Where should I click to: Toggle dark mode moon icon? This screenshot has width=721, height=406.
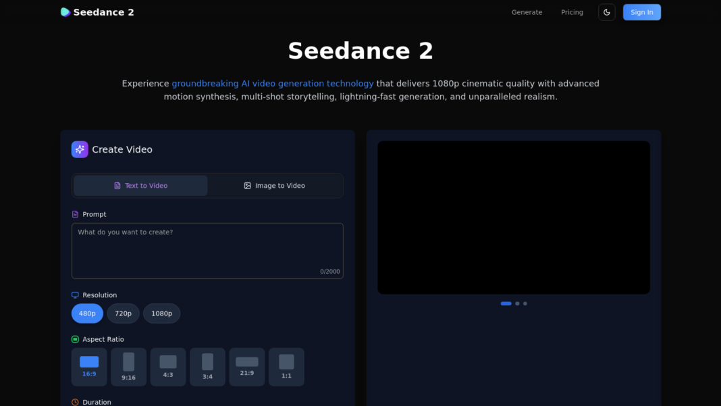pyautogui.click(x=606, y=12)
